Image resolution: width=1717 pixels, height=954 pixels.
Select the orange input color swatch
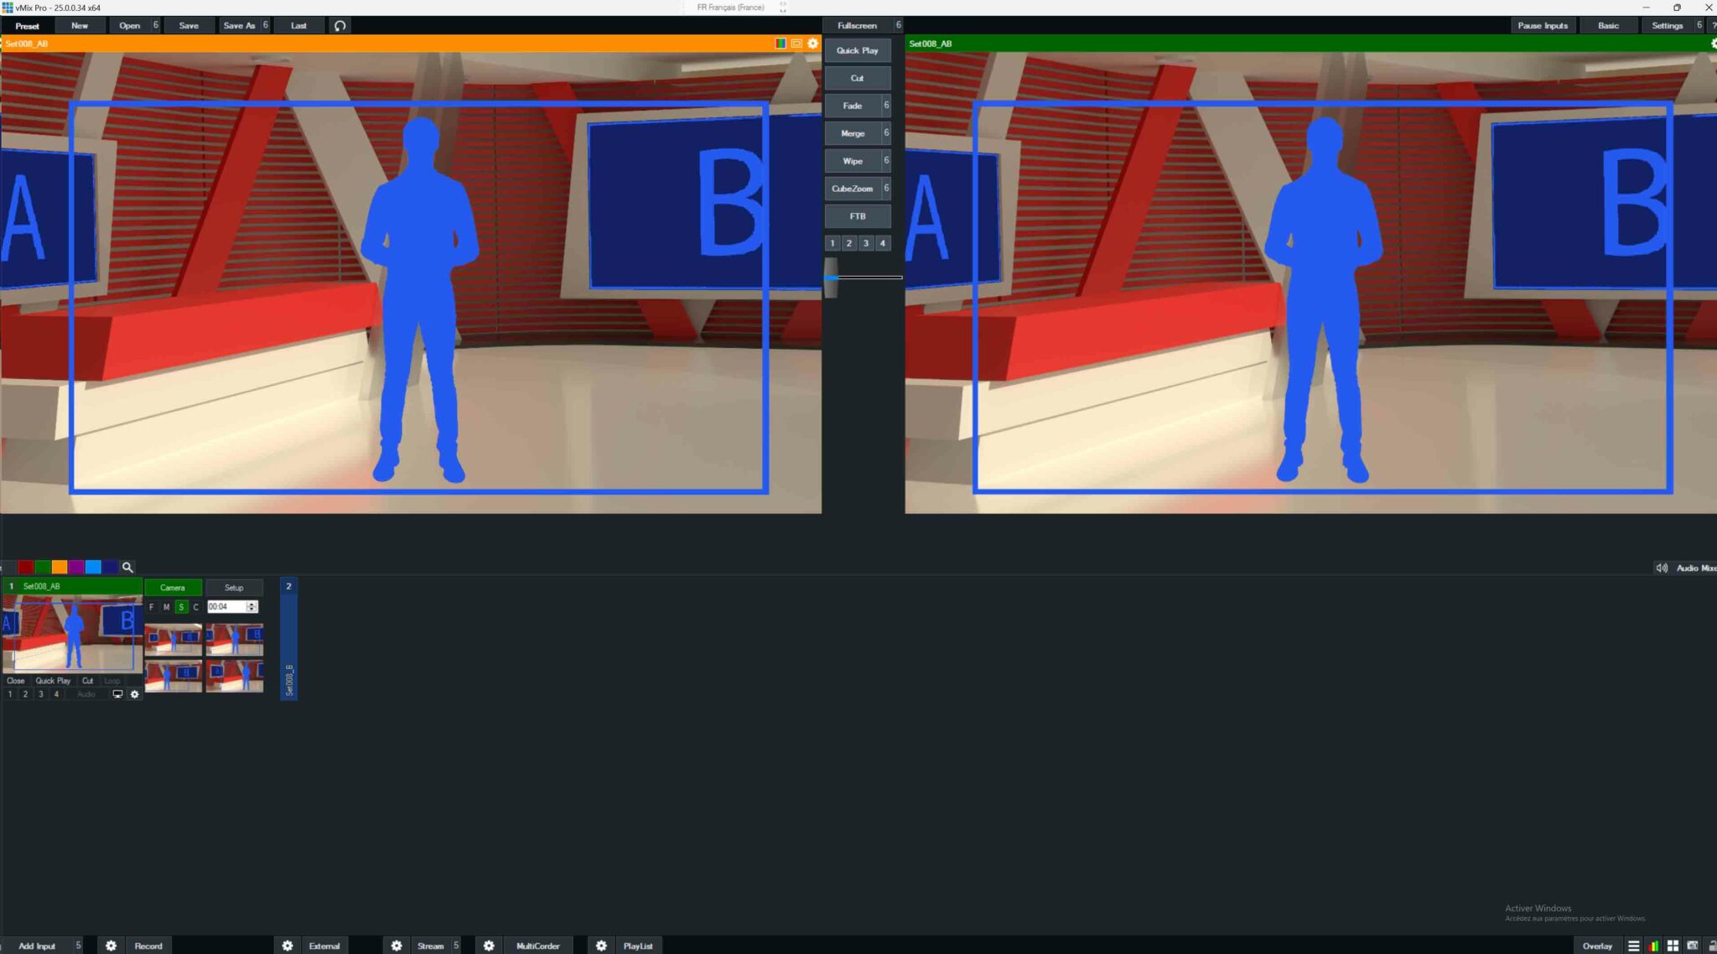coord(59,568)
